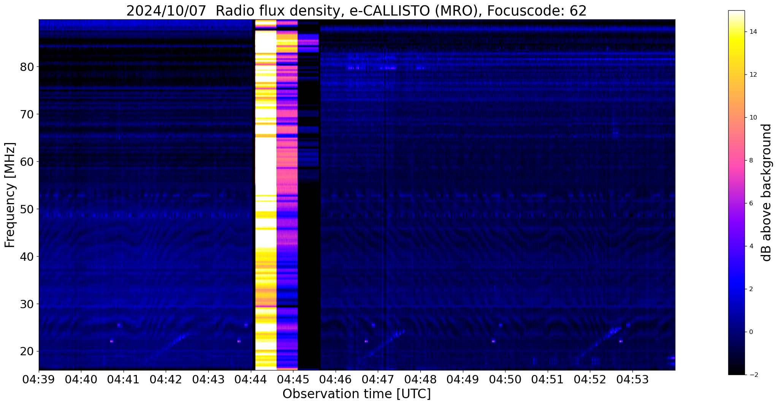
Task: Click the colorbar tick value 0
Action: coord(751,332)
